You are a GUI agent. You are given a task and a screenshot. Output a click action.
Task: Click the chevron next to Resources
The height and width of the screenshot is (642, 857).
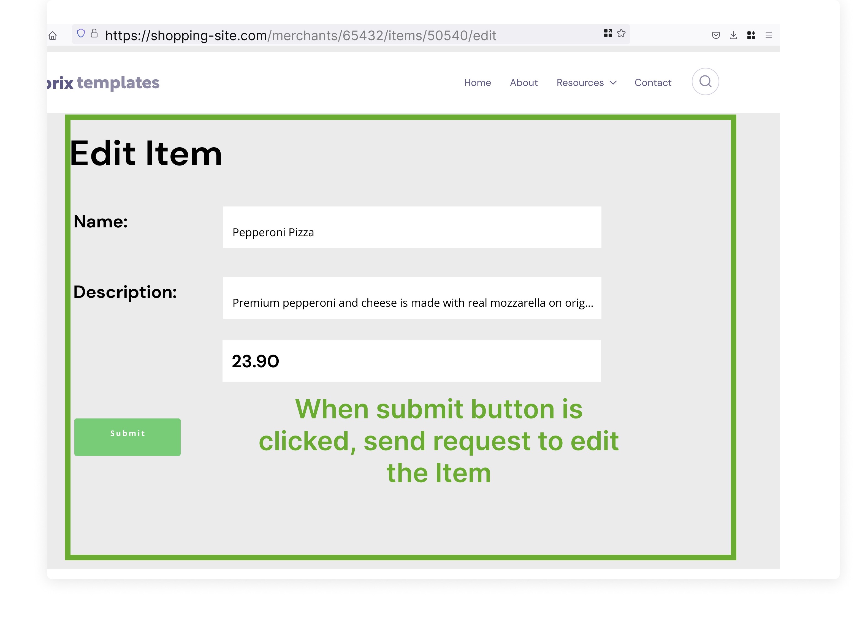coord(613,83)
